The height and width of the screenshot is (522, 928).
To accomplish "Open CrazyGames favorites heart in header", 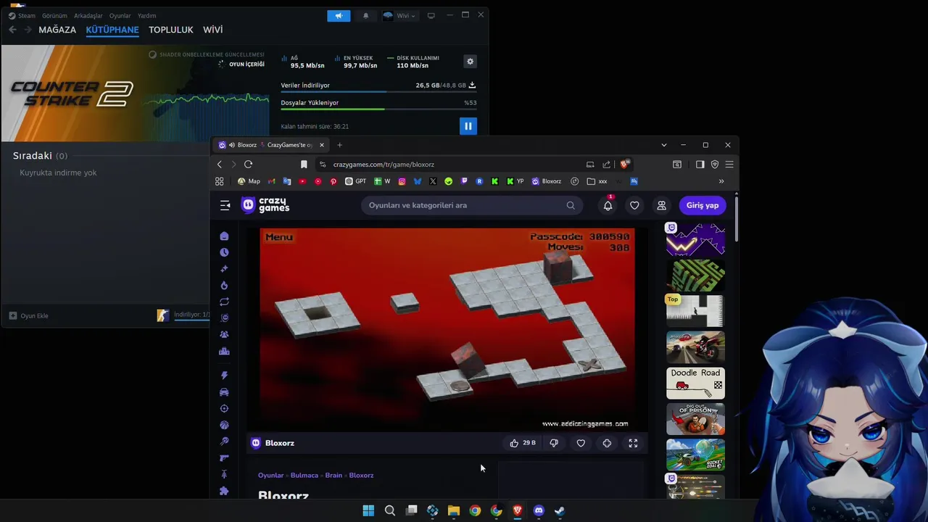I will pyautogui.click(x=634, y=205).
